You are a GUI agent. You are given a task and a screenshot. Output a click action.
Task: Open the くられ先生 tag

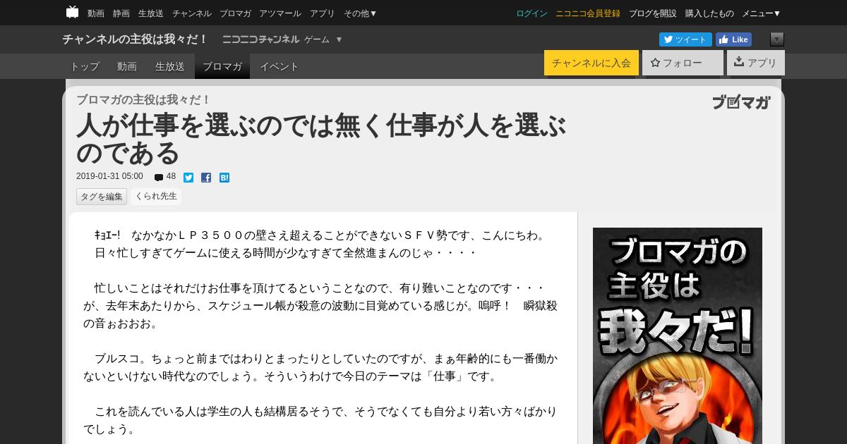(156, 197)
